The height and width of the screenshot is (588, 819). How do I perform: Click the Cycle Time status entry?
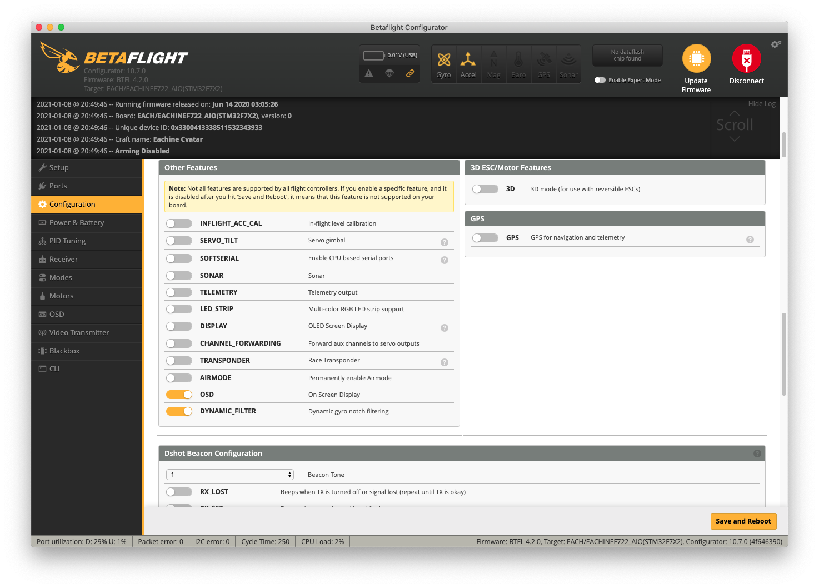click(265, 541)
